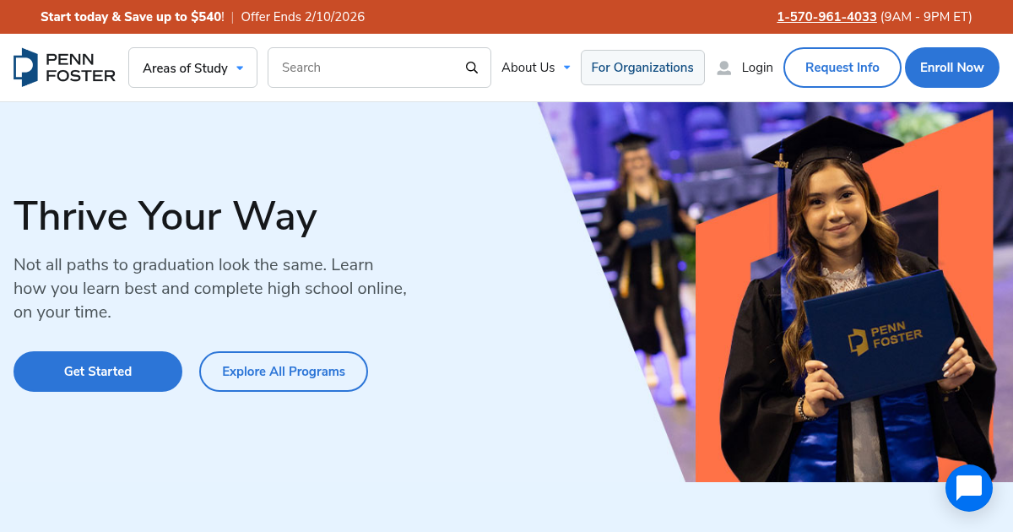Click the 'Thrive Your Way' heading
This screenshot has height=532, width=1013.
tap(165, 215)
